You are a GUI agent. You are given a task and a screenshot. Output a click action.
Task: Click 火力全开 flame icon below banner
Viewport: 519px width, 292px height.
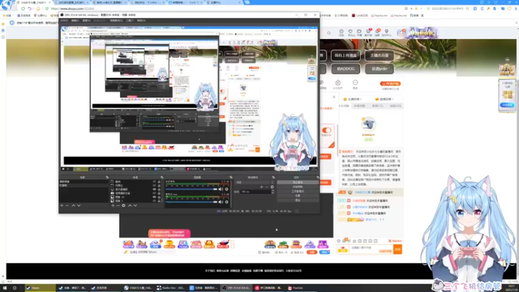[x=337, y=84]
